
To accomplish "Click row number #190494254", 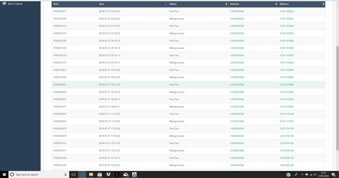I will (x=60, y=121).
